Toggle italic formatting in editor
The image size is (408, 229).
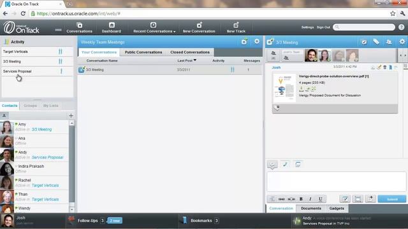pos(310,199)
